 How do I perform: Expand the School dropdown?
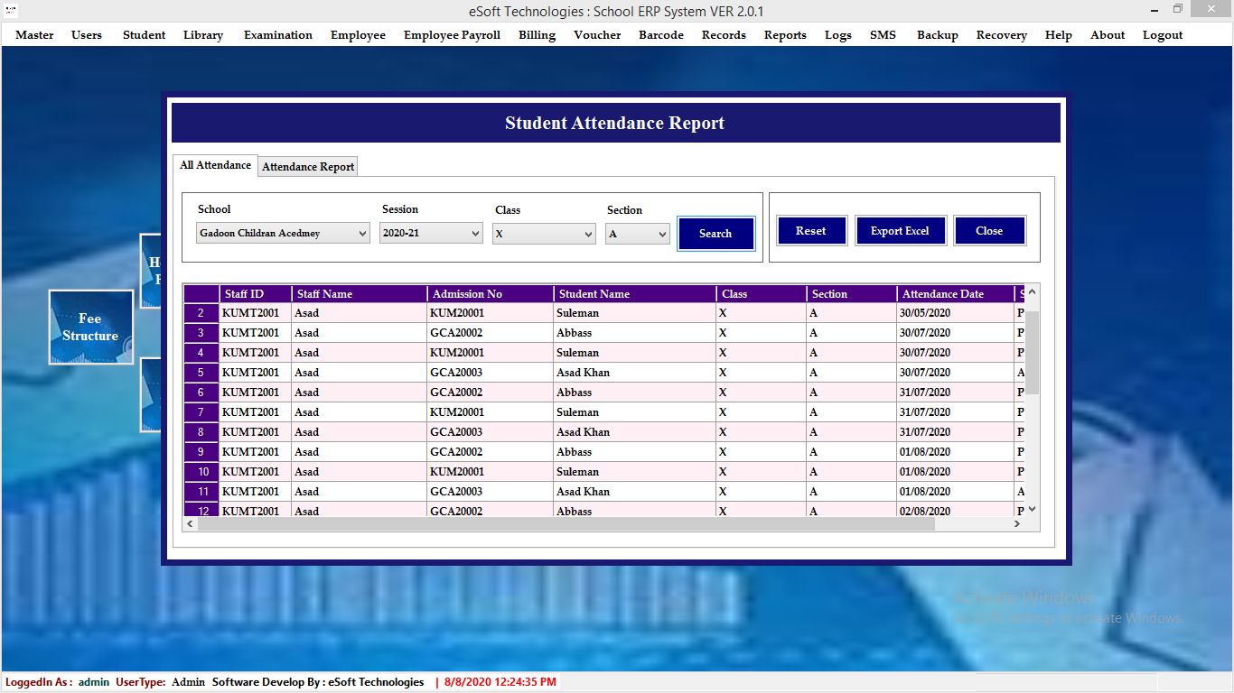[284, 234]
